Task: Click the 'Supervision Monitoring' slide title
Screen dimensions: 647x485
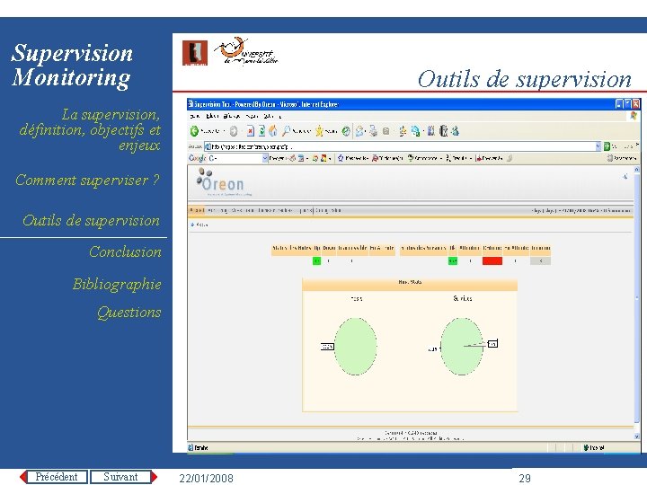Action: tap(72, 65)
